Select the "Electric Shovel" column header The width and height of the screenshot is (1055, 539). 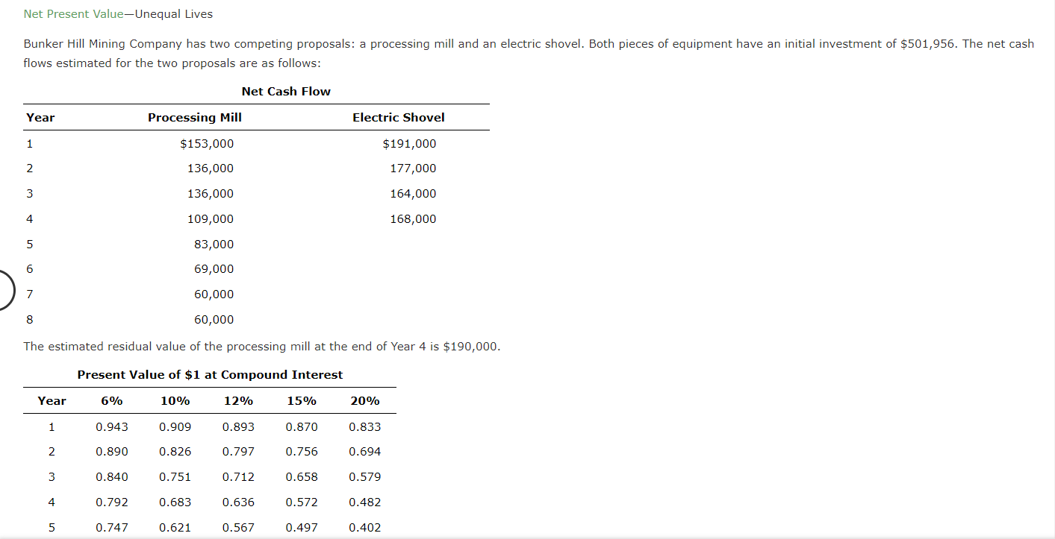click(399, 118)
